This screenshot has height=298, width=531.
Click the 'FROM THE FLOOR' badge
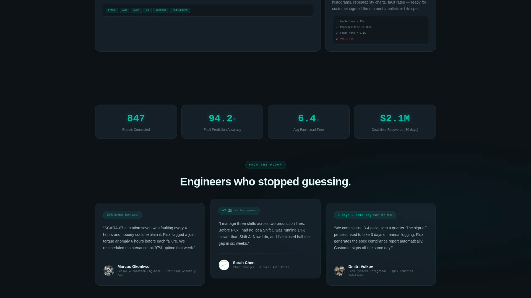click(265, 165)
